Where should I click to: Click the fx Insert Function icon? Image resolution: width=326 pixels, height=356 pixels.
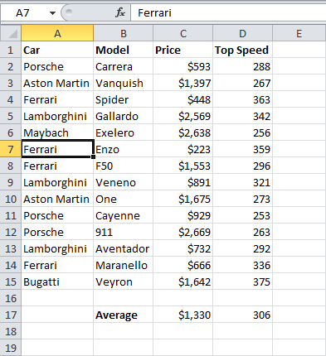coord(120,12)
